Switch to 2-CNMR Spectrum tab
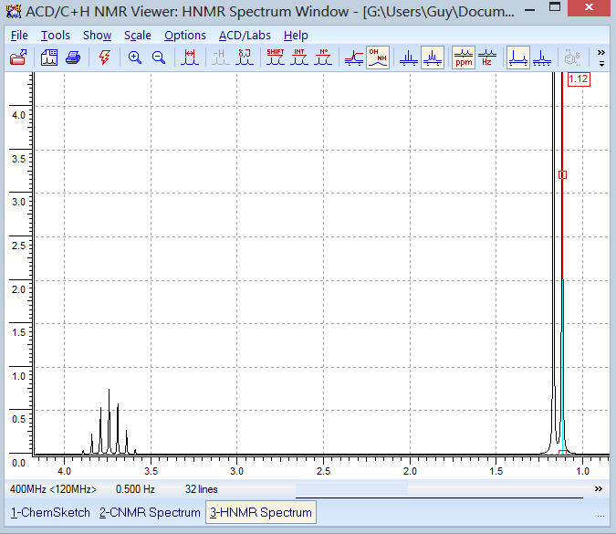Image resolution: width=616 pixels, height=534 pixels. [150, 512]
